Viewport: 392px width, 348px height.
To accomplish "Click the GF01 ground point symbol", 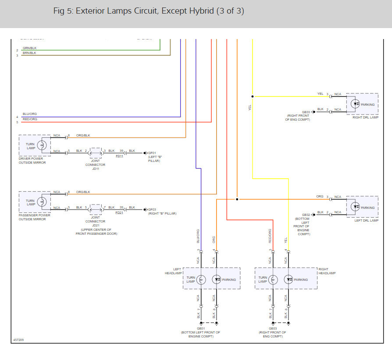I will (x=145, y=153).
